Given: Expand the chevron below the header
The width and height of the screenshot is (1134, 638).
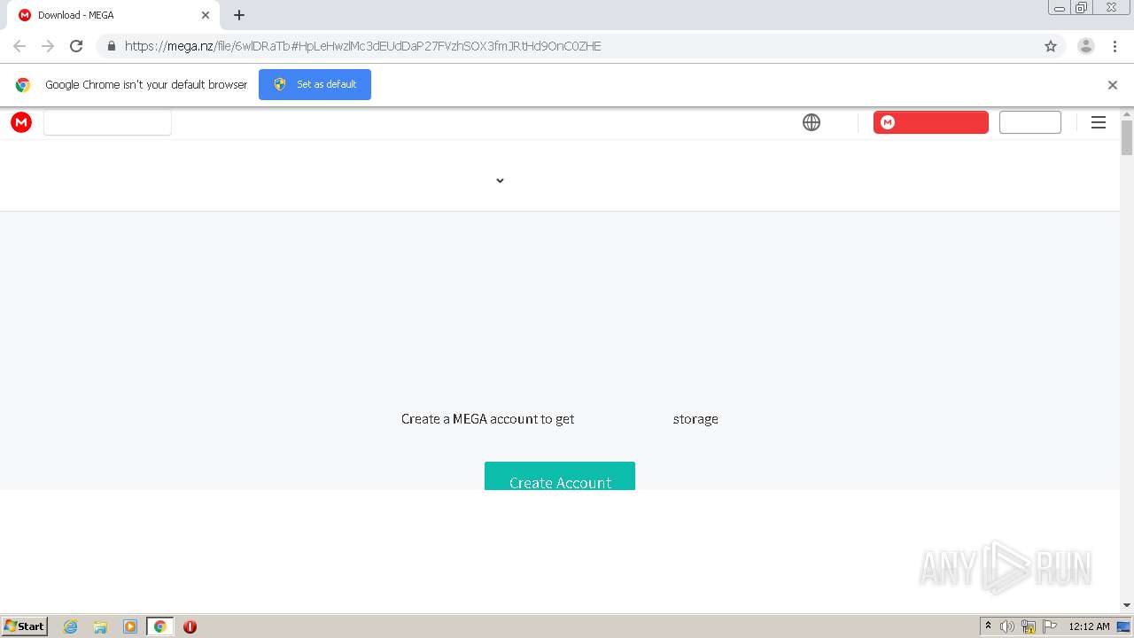Looking at the screenshot, I should click(x=500, y=181).
